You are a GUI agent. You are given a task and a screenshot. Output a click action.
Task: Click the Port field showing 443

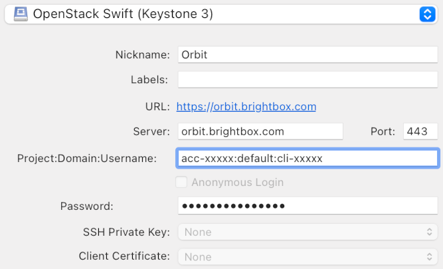pos(420,132)
